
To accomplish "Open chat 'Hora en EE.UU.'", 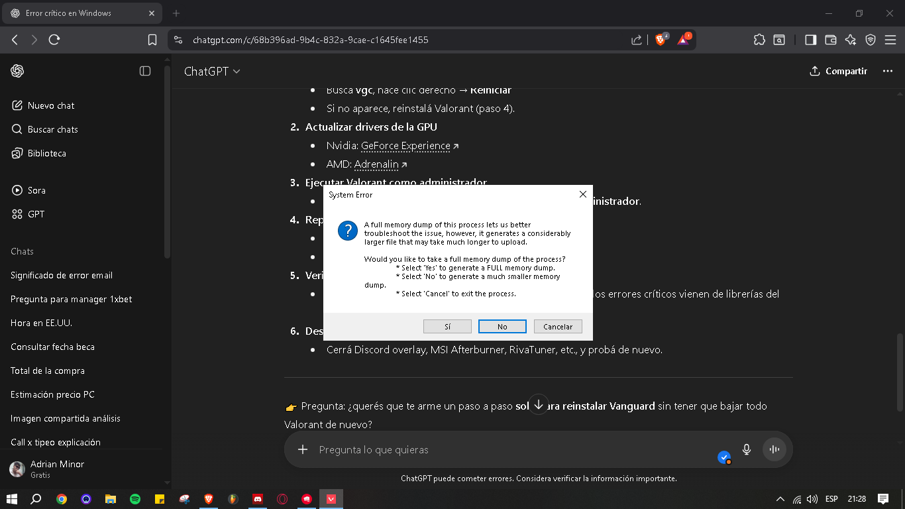I will pos(41,323).
